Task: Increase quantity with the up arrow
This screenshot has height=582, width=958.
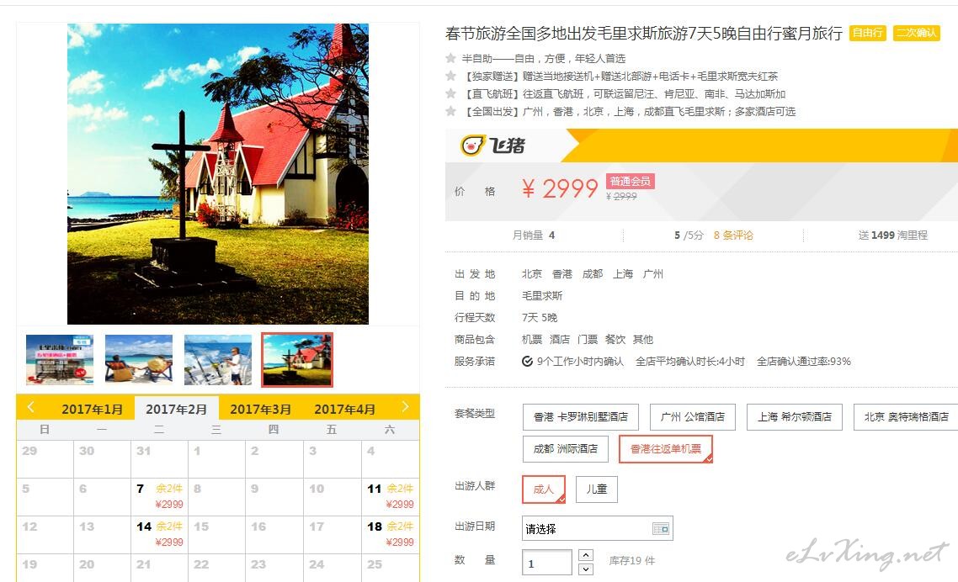Action: tap(585, 555)
